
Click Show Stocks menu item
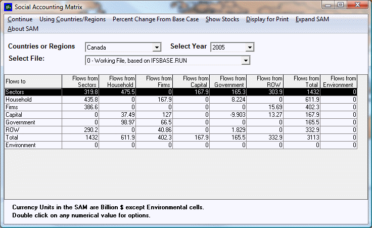tap(222, 19)
